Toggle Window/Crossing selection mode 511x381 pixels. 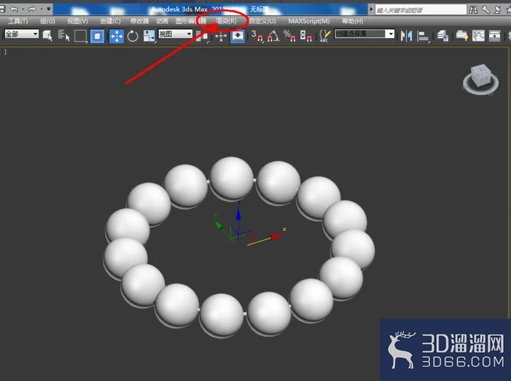pyautogui.click(x=97, y=36)
